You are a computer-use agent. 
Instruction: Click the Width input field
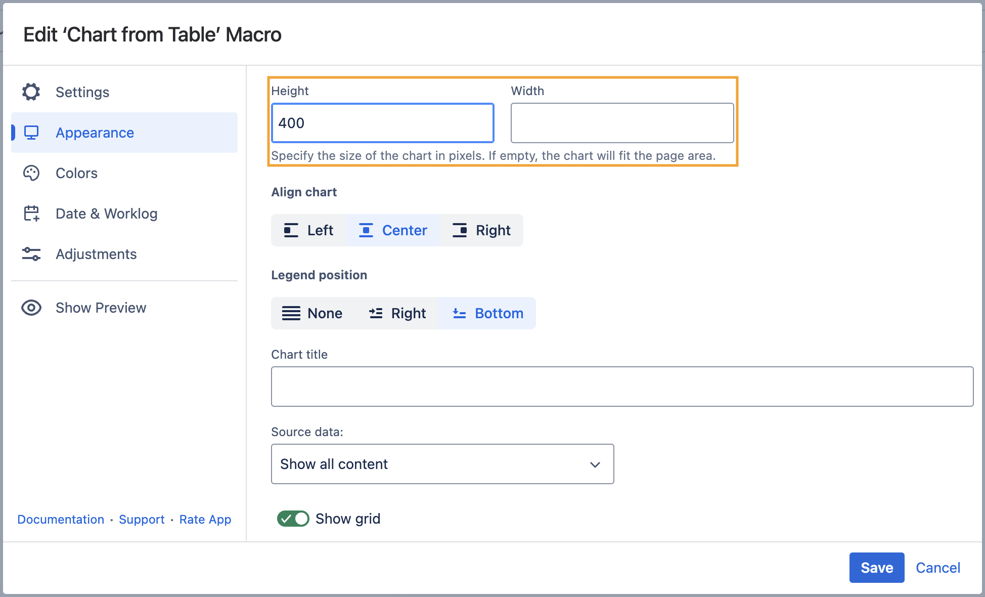622,123
